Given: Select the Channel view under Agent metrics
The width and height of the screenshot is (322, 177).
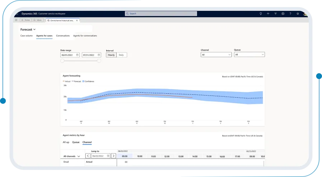Looking at the screenshot, I should pos(87,142).
